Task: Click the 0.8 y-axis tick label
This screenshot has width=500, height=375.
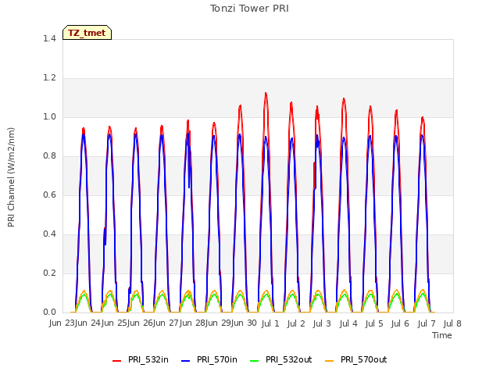Action: [49, 156]
